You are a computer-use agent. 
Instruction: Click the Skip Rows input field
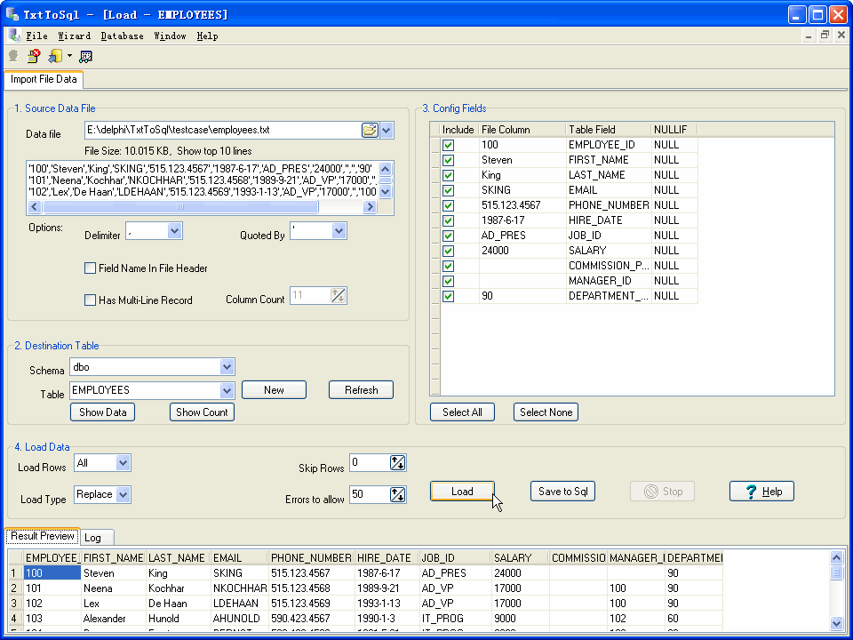370,463
